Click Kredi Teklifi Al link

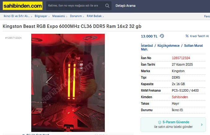click(199, 36)
